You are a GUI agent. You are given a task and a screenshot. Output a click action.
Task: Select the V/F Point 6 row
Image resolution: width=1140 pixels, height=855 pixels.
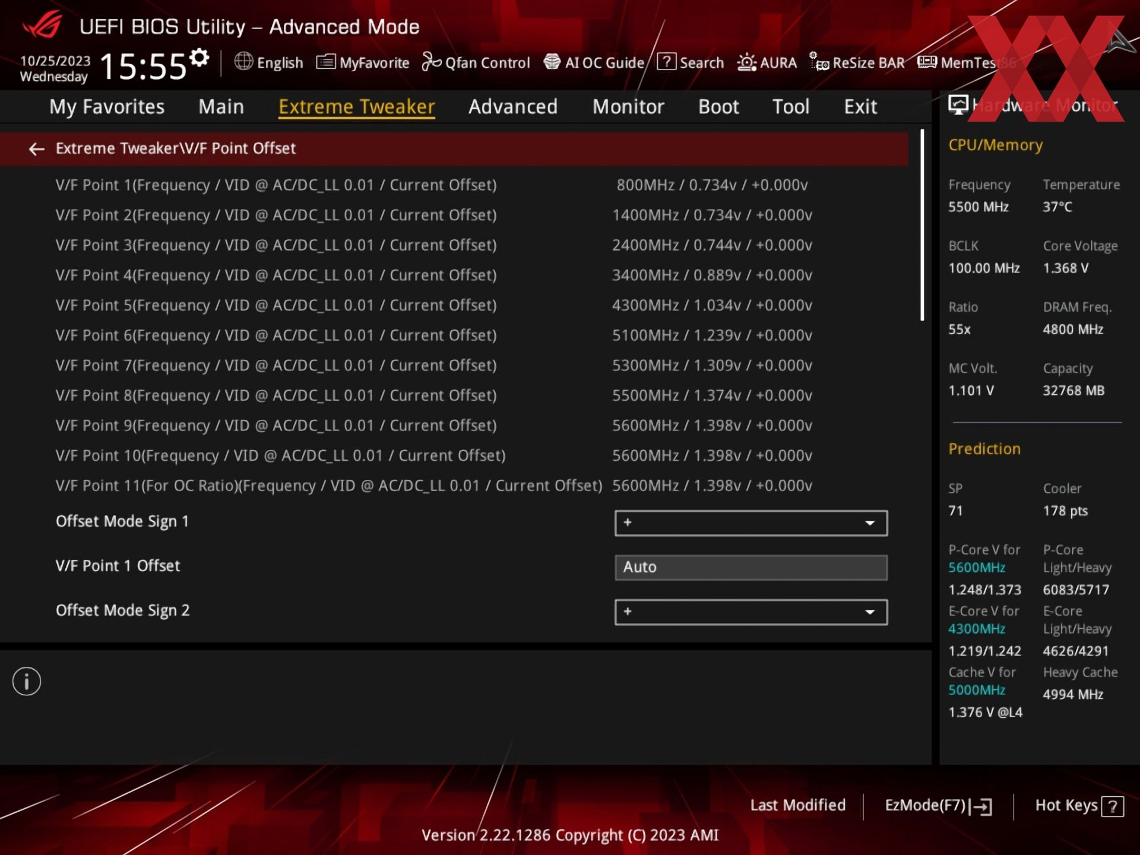coord(454,336)
